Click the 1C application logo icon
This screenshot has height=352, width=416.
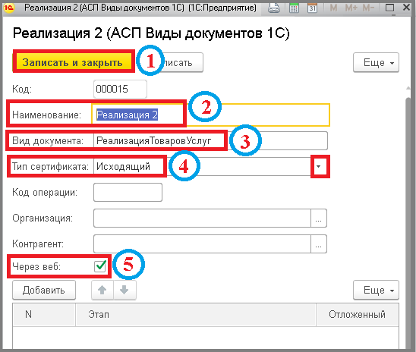8,8
